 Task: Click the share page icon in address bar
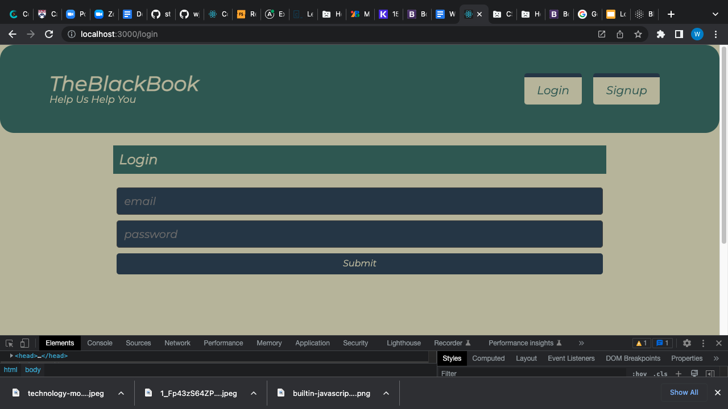(x=620, y=34)
